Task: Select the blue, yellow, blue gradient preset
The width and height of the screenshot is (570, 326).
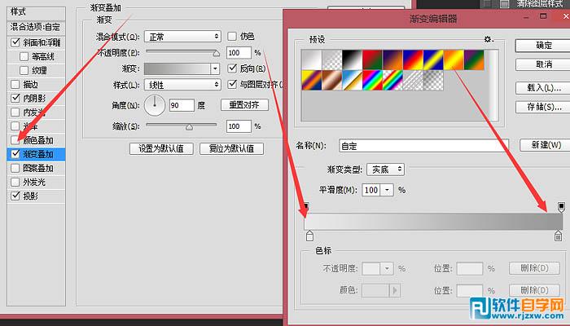Action: (x=434, y=60)
